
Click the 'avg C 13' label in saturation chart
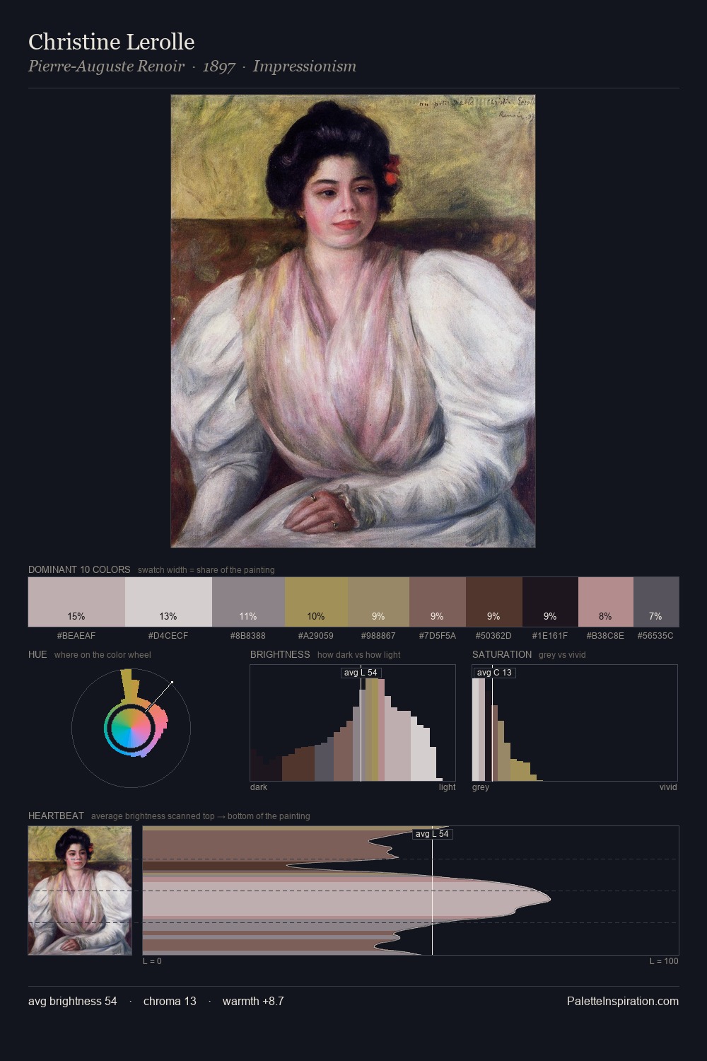click(494, 673)
